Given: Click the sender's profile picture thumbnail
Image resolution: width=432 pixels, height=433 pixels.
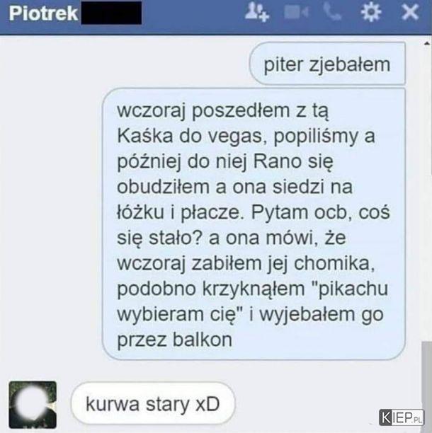Looking at the screenshot, I should [33, 405].
